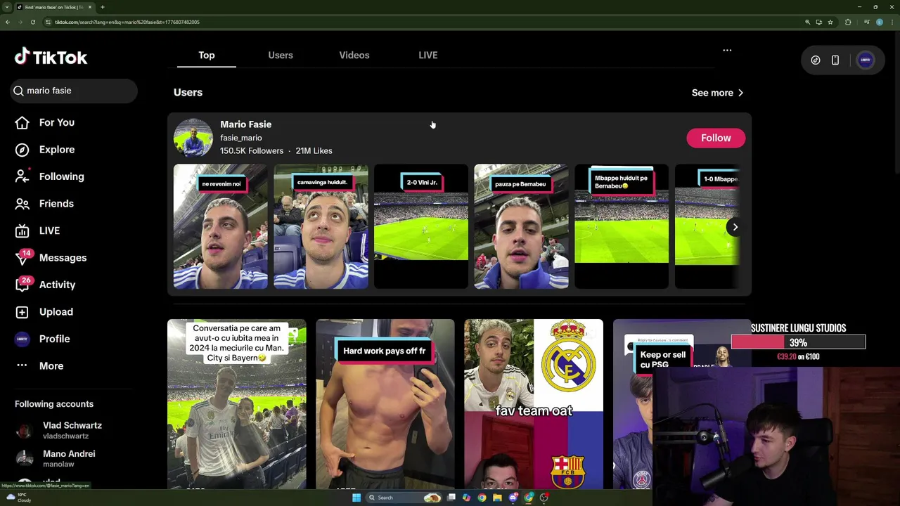
Task: Open the 'pauza pe Bernabeu' video
Action: point(521,226)
